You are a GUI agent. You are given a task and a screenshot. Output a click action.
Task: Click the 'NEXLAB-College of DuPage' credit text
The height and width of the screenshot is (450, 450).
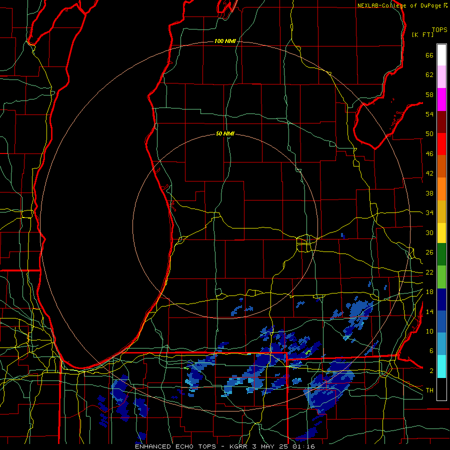pyautogui.click(x=399, y=5)
